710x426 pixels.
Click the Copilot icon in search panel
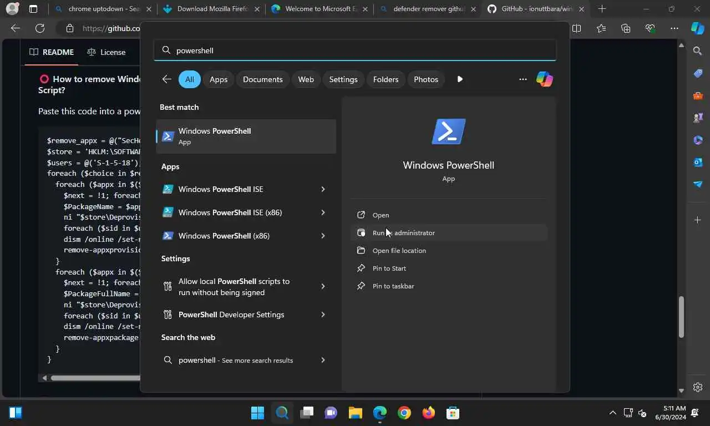click(x=544, y=79)
